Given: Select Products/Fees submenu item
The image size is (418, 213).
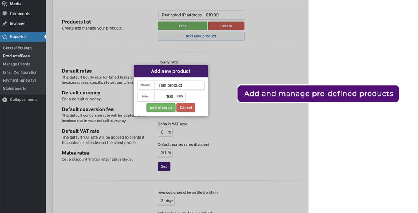Looking at the screenshot, I should tap(16, 56).
